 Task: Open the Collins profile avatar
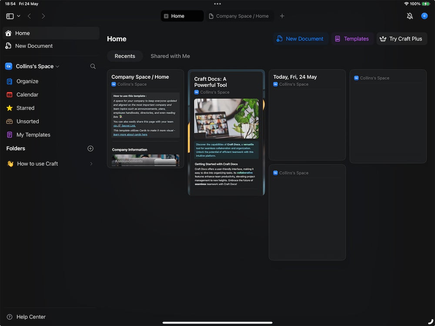coord(424,16)
